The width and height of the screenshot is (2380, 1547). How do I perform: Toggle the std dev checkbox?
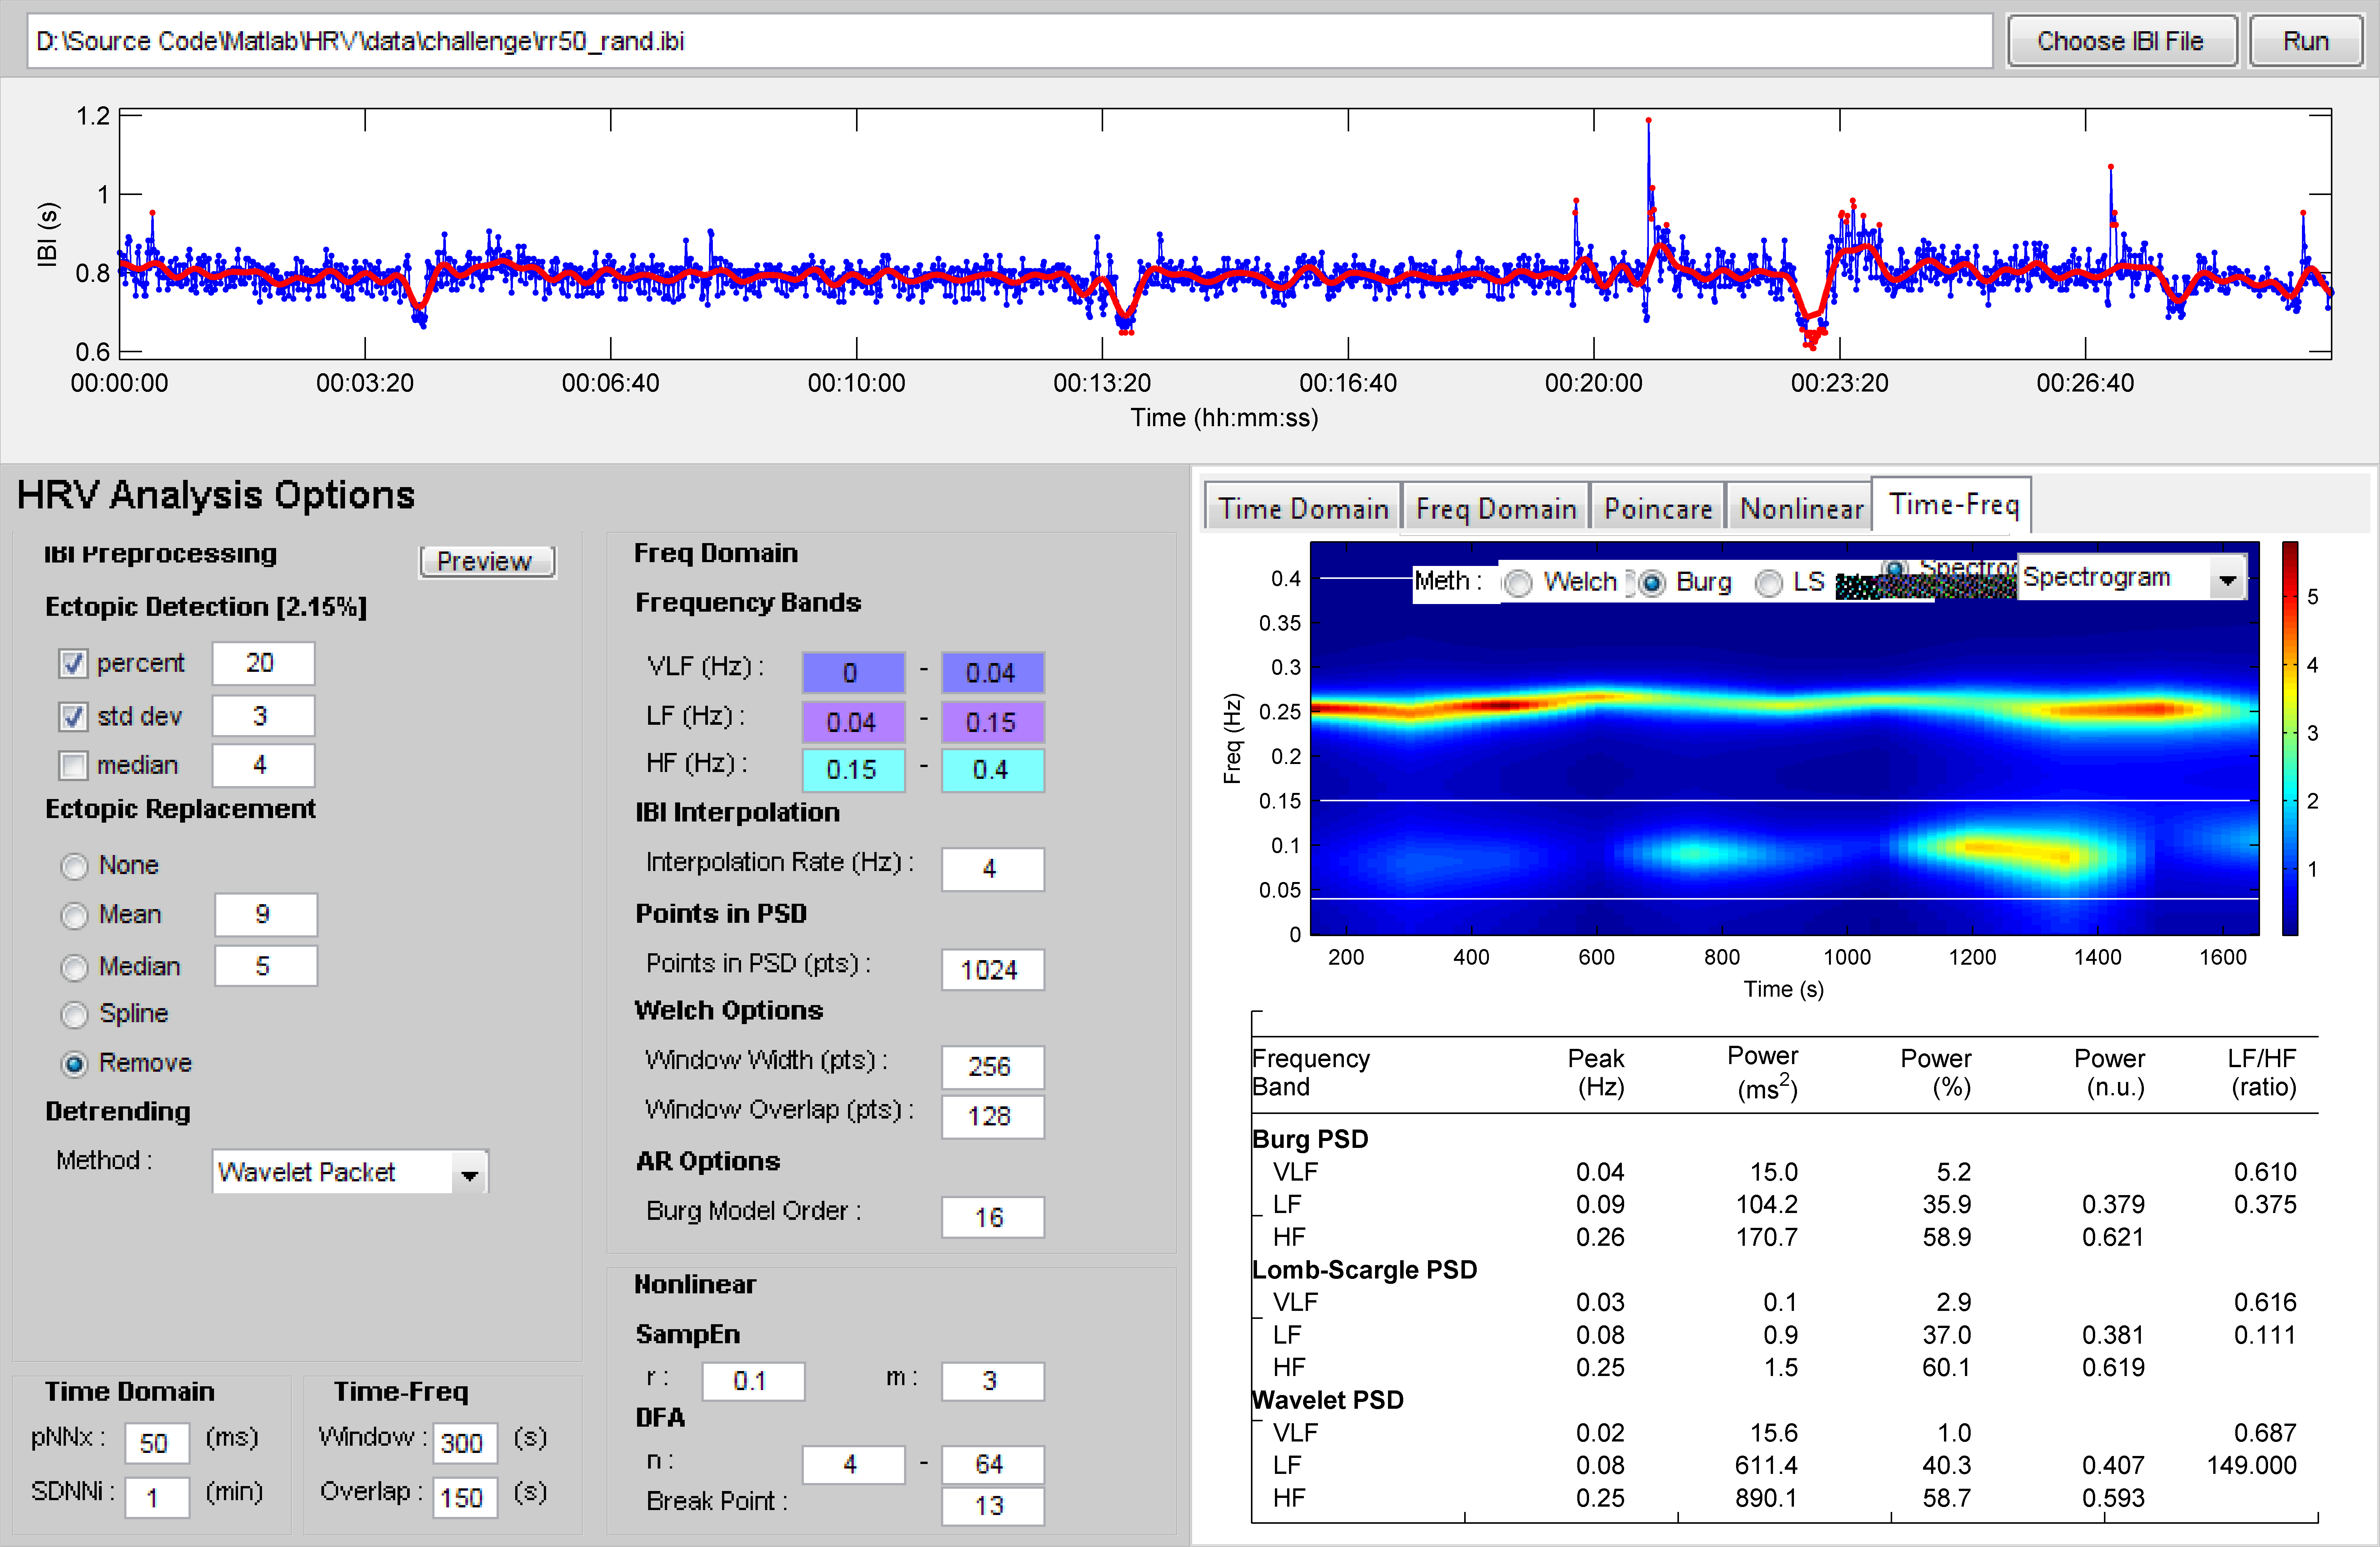[x=73, y=717]
